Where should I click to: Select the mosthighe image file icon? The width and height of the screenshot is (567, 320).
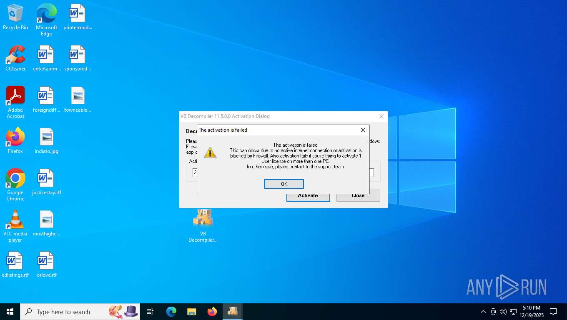[x=46, y=223]
